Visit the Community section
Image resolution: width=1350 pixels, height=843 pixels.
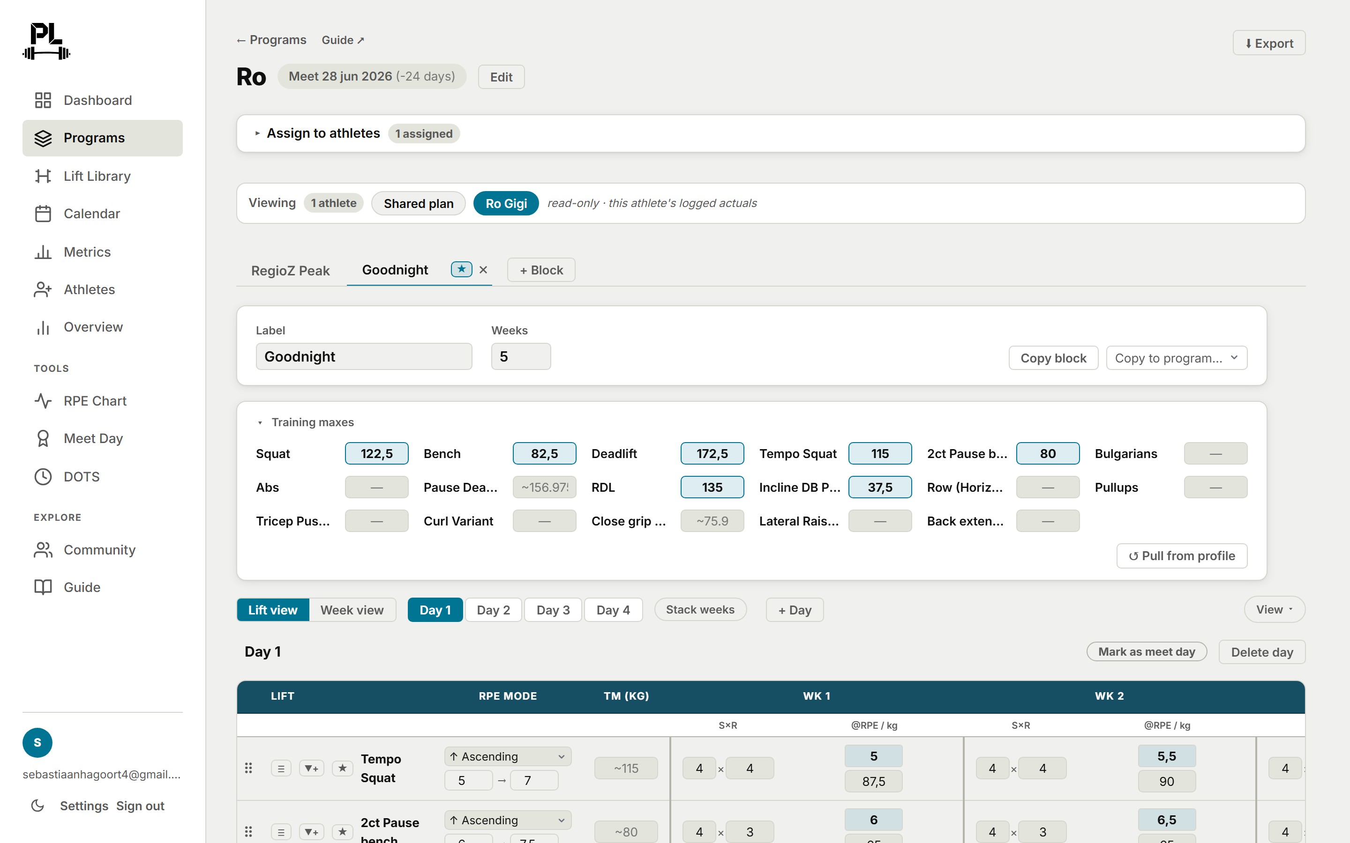[102, 550]
